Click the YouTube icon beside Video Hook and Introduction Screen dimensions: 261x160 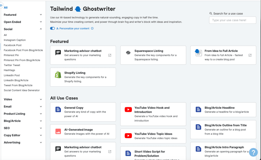coord(128,110)
